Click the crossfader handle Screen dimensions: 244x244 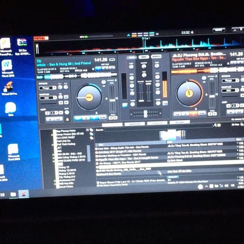(145, 114)
